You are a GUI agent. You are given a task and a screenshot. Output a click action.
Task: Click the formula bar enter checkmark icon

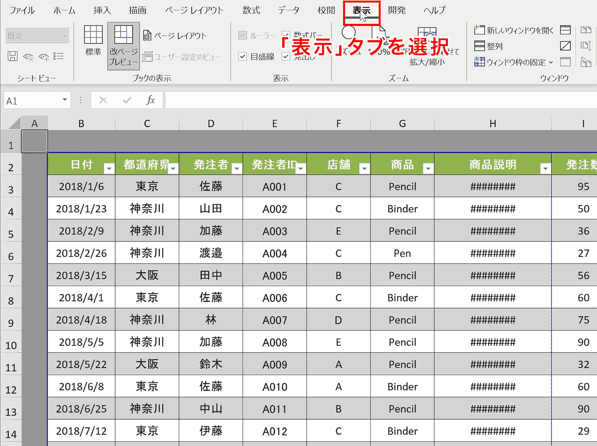point(127,100)
